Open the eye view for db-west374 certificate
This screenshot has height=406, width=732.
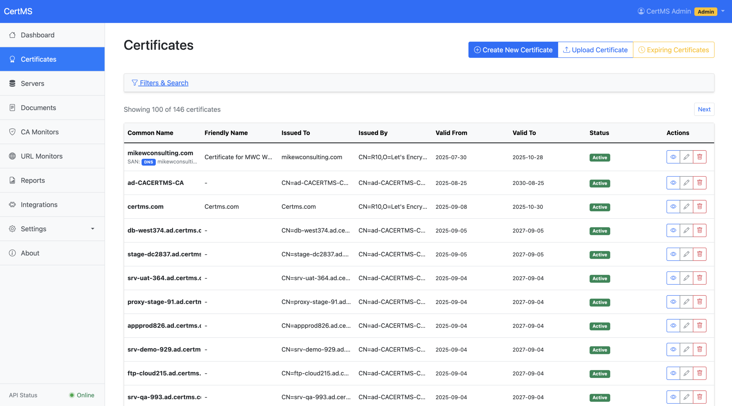[x=673, y=230]
